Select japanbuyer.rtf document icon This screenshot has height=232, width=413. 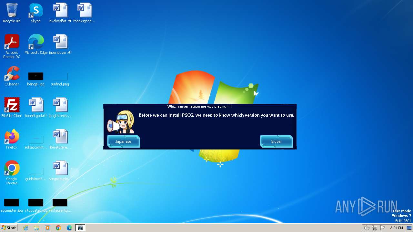pos(60,44)
